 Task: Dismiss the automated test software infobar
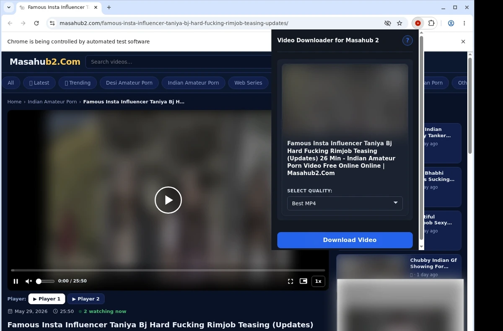point(463,41)
